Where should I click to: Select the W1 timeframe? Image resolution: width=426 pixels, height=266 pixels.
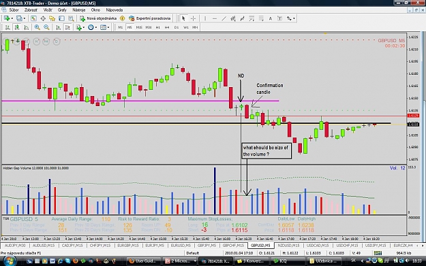click(x=186, y=27)
